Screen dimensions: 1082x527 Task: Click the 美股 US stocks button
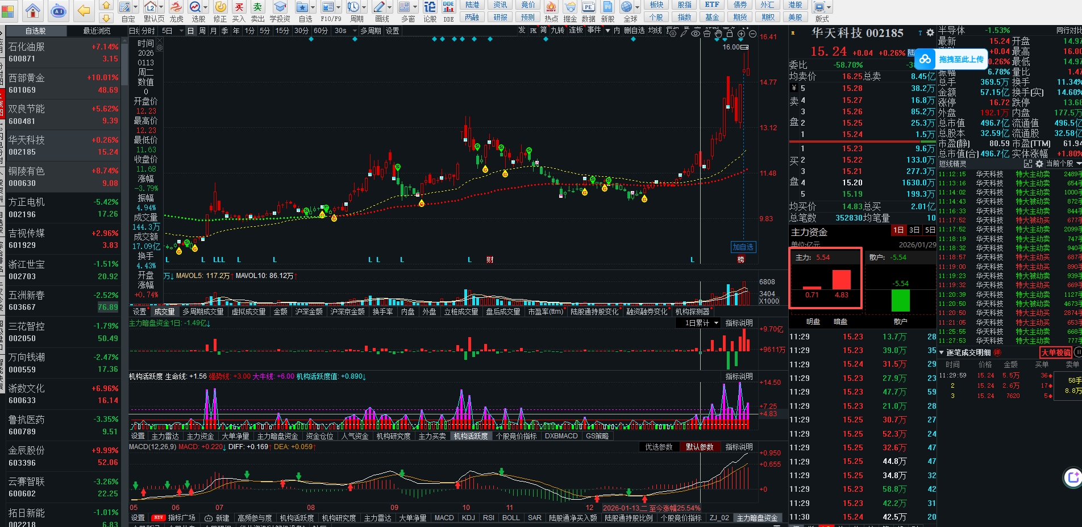coord(795,17)
